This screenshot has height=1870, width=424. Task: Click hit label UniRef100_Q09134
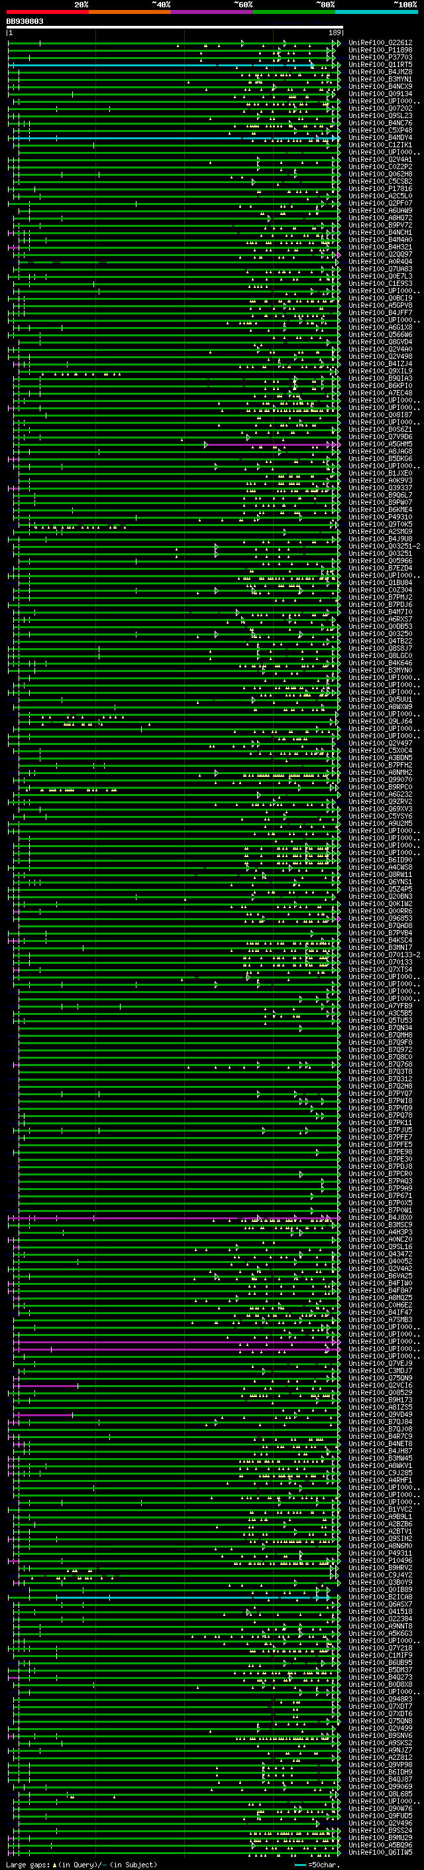tap(380, 94)
